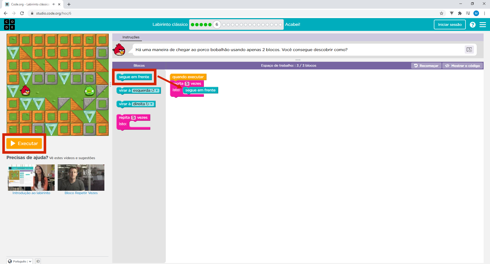Bookmark this page with the star icon
Screen dimensions: 490x264
(x=442, y=13)
